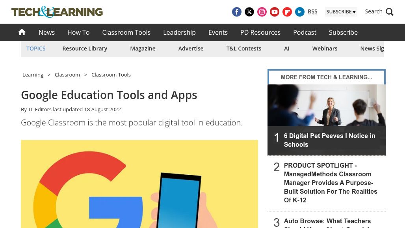The image size is (405, 228).
Task: Click the RSS feed link
Action: point(312,11)
